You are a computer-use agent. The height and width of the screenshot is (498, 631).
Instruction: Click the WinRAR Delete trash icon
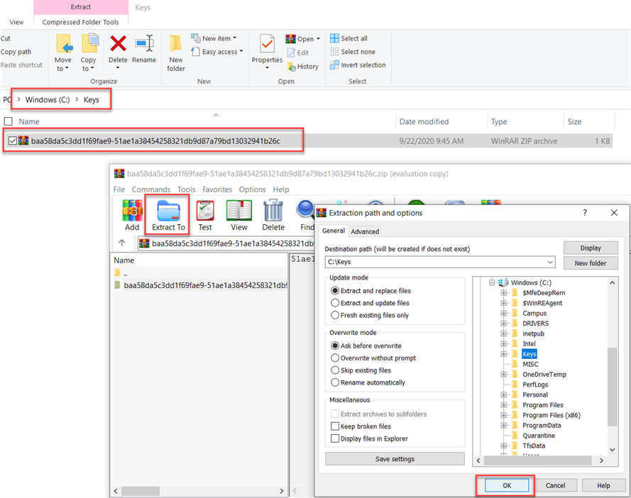click(273, 211)
